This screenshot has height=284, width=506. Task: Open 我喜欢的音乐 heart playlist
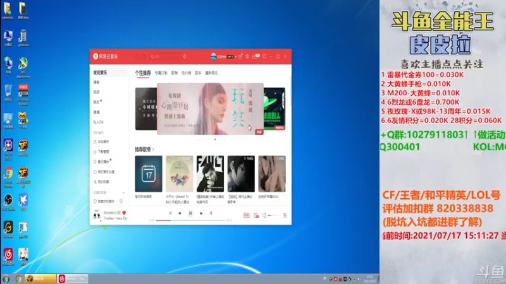pos(104,201)
